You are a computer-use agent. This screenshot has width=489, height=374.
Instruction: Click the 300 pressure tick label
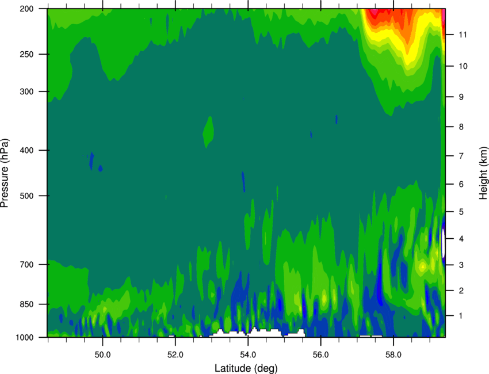click(26, 91)
